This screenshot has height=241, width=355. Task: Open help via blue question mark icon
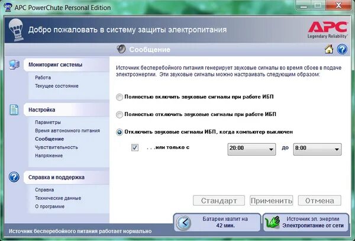click(342, 49)
